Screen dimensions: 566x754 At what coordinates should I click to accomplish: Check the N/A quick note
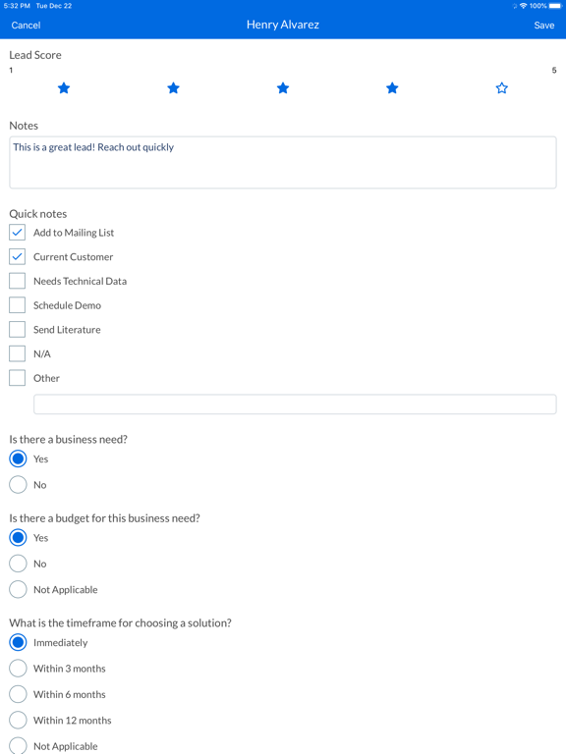click(18, 353)
